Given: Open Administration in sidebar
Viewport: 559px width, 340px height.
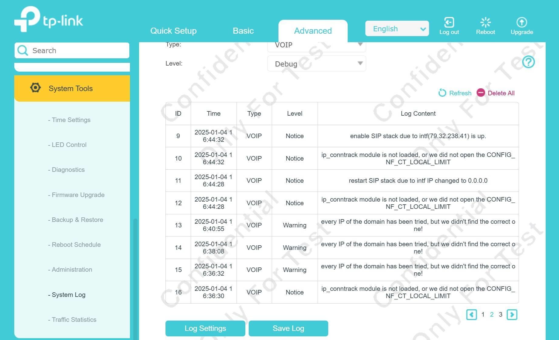Looking at the screenshot, I should 70,270.
